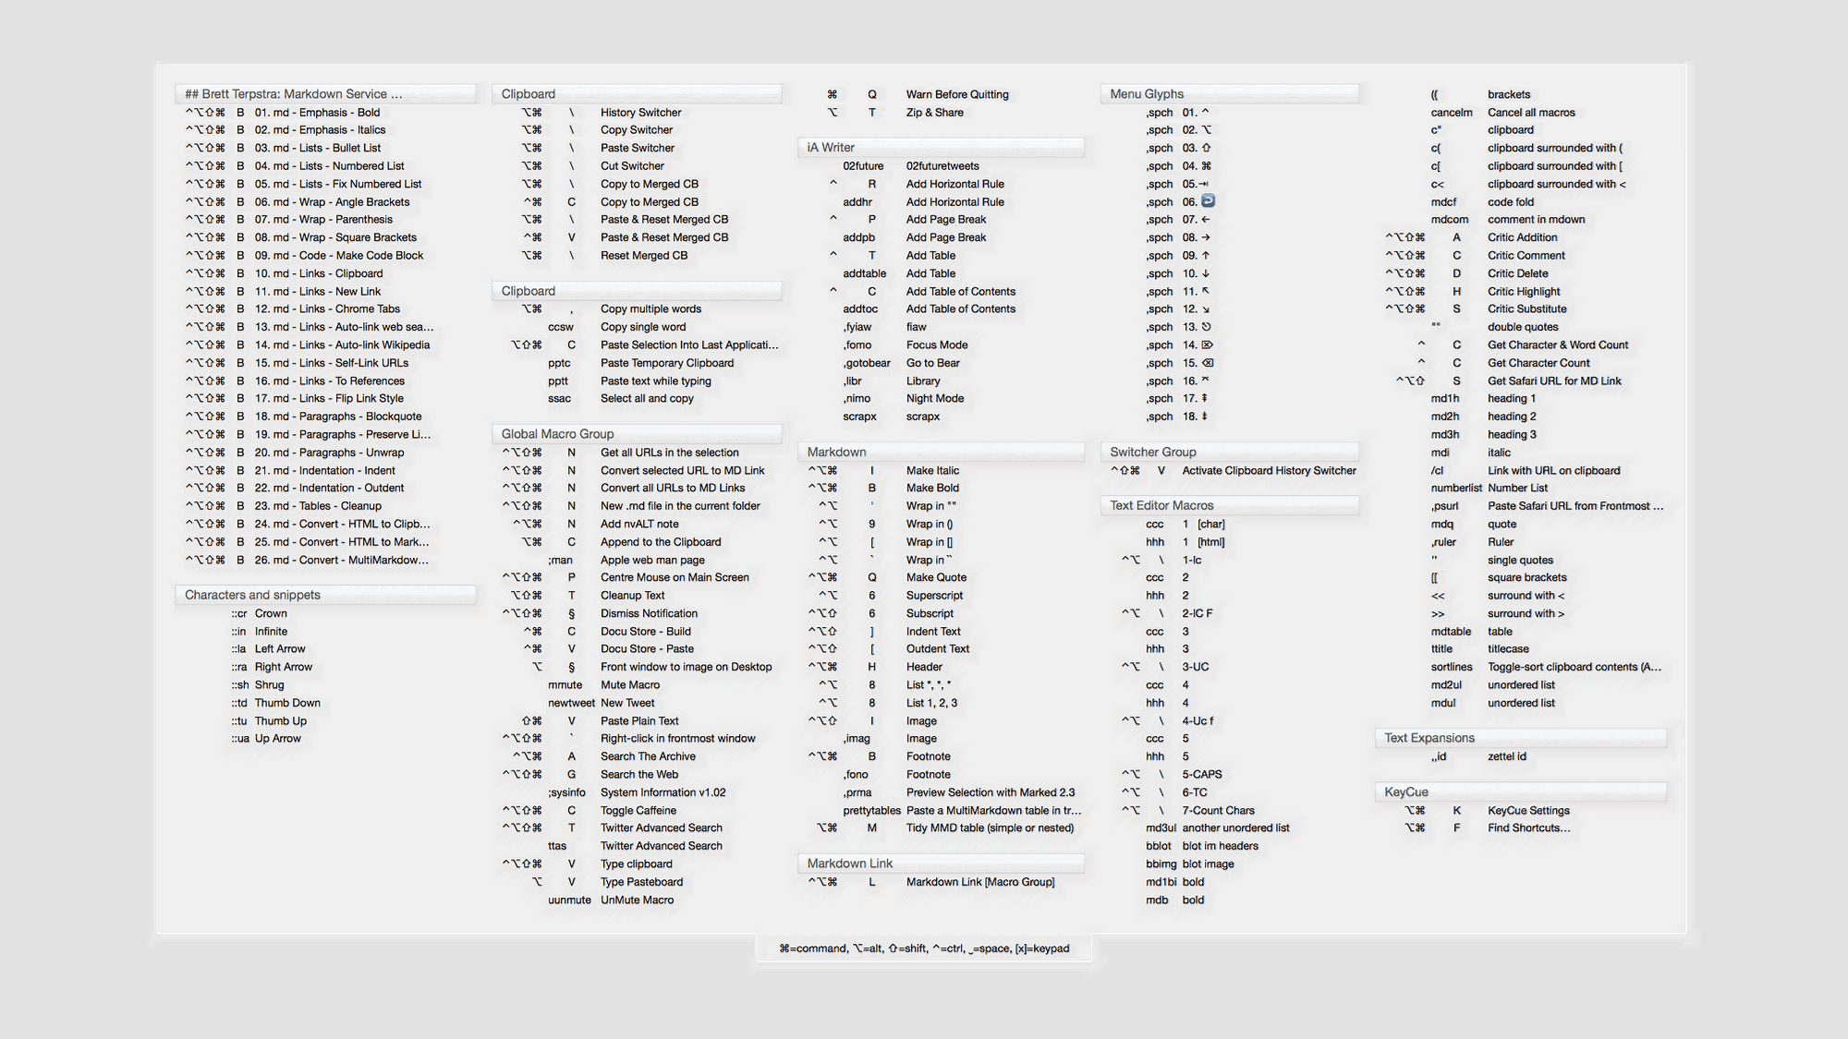Open the 'Global Macro Group' header
The width and height of the screenshot is (1848, 1039).
pyautogui.click(x=637, y=434)
